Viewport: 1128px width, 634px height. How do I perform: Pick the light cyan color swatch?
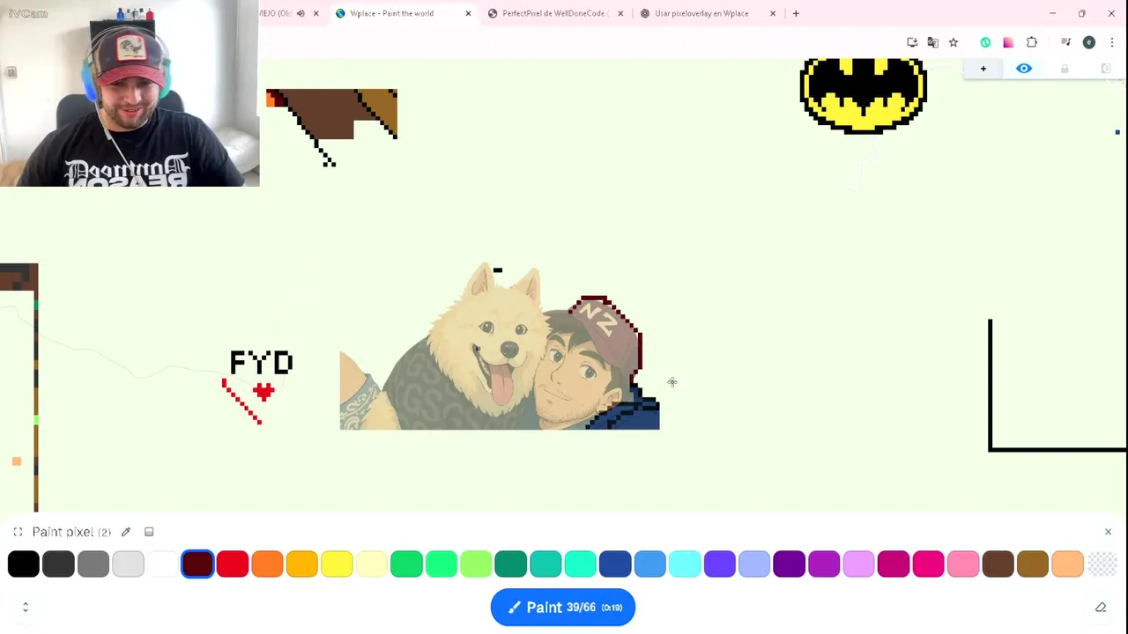(x=685, y=564)
